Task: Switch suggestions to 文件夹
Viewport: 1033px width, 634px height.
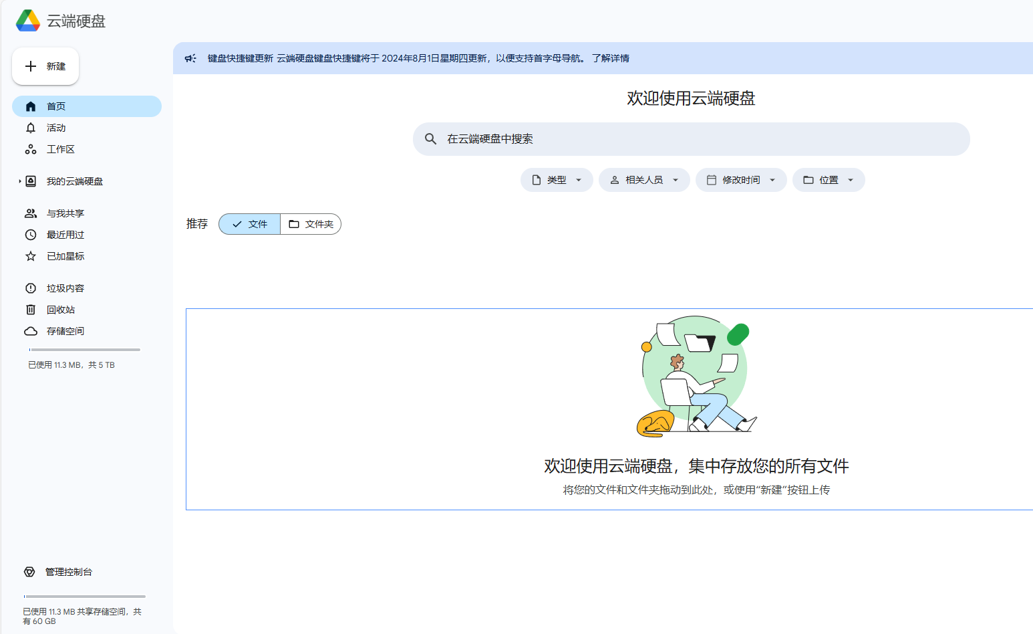Action: (311, 224)
